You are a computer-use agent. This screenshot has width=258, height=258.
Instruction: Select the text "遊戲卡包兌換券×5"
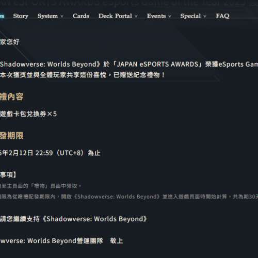coord(28,114)
